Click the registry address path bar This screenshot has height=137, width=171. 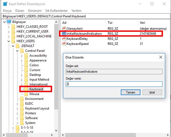pos(85,16)
